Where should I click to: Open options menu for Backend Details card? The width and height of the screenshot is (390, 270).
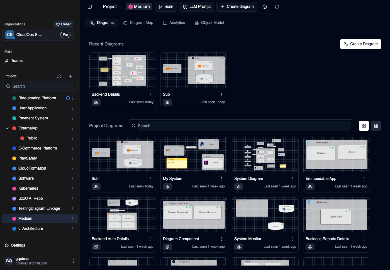150,95
